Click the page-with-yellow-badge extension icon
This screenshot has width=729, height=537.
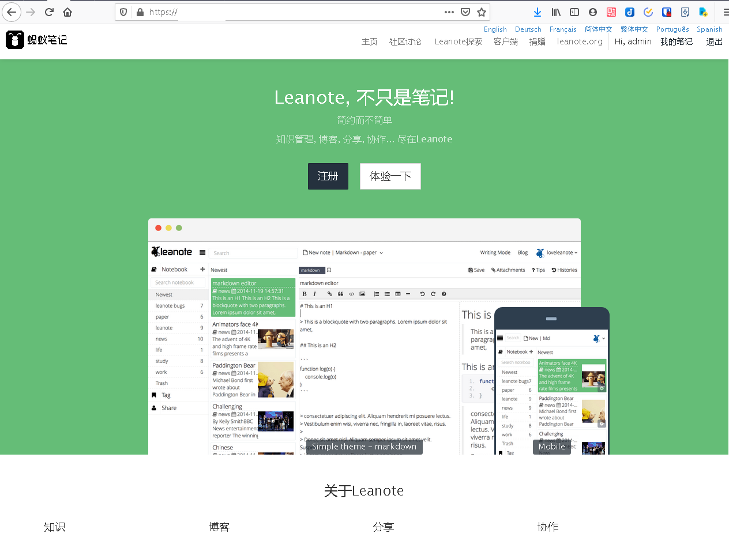704,12
